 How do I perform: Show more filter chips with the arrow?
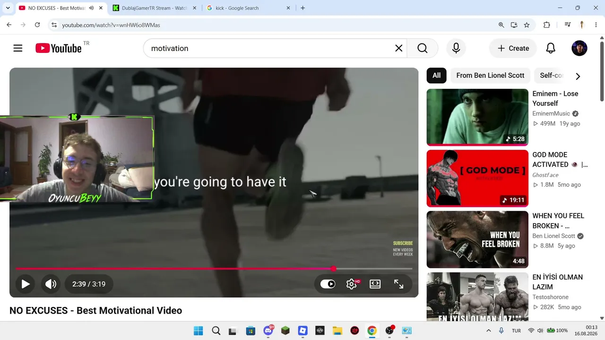[578, 76]
